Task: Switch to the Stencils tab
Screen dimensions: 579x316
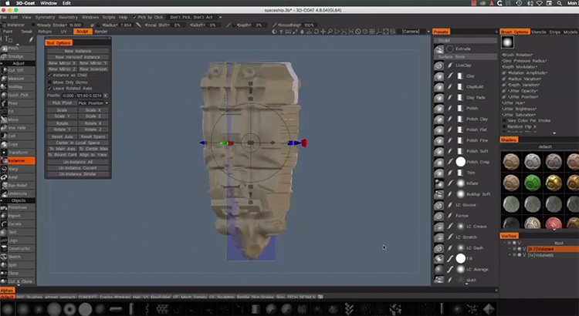Action: tap(538, 32)
